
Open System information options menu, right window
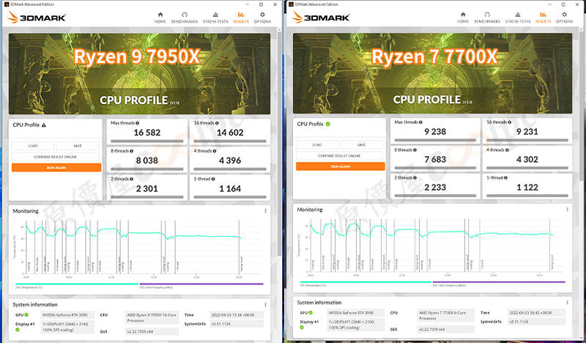(567, 302)
